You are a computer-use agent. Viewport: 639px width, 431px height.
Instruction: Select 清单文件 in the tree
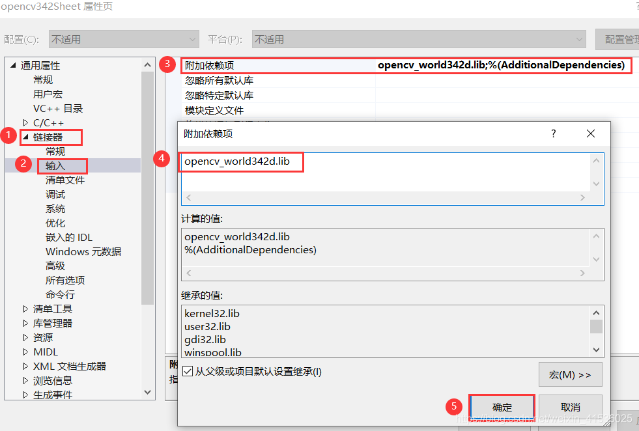[x=65, y=180]
